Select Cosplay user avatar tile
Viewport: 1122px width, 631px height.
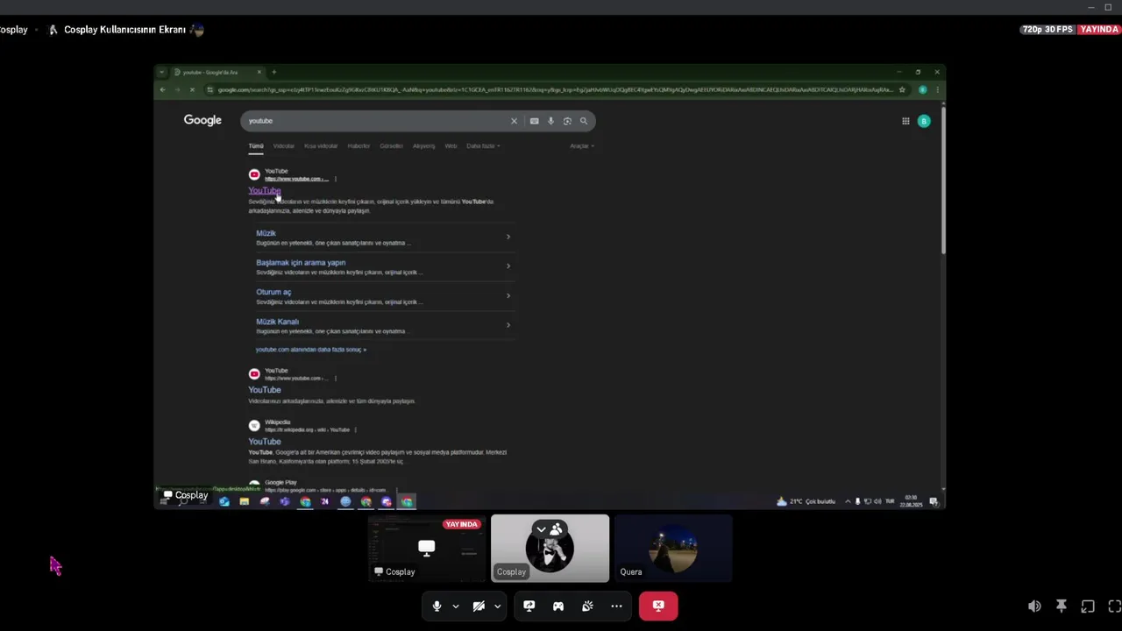[x=550, y=549]
